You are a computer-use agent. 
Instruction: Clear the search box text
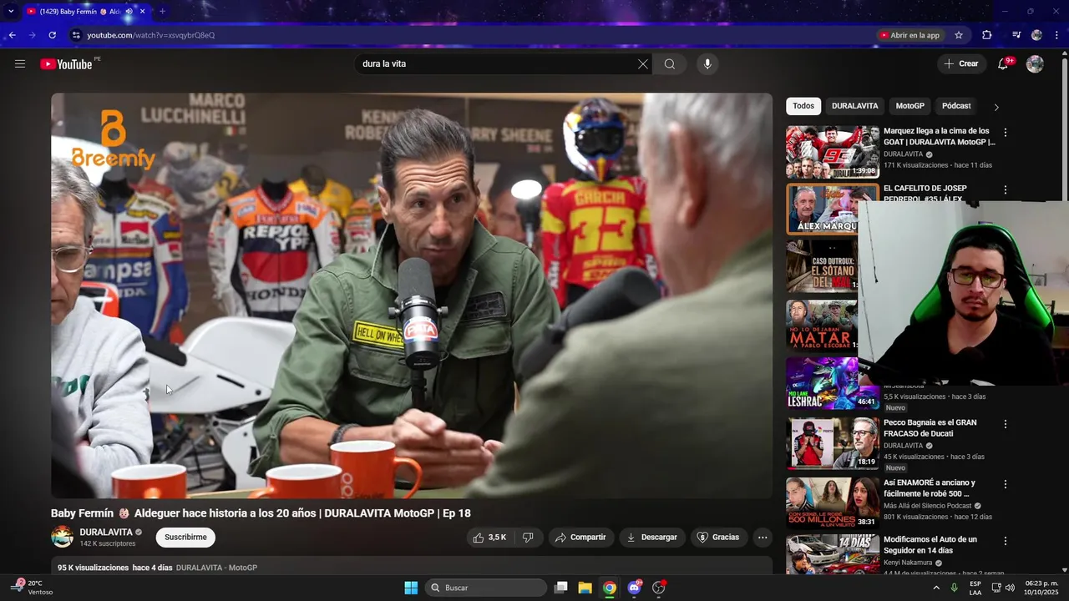(642, 64)
